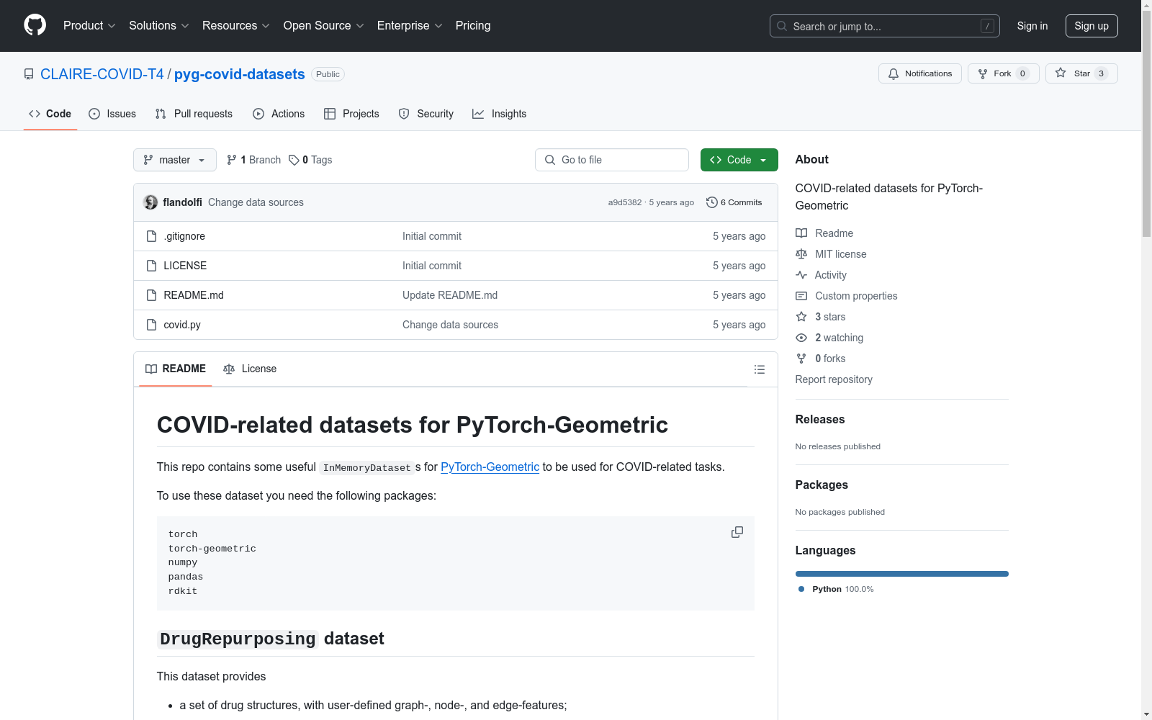Open the covid.py file
The image size is (1152, 720).
click(x=182, y=325)
